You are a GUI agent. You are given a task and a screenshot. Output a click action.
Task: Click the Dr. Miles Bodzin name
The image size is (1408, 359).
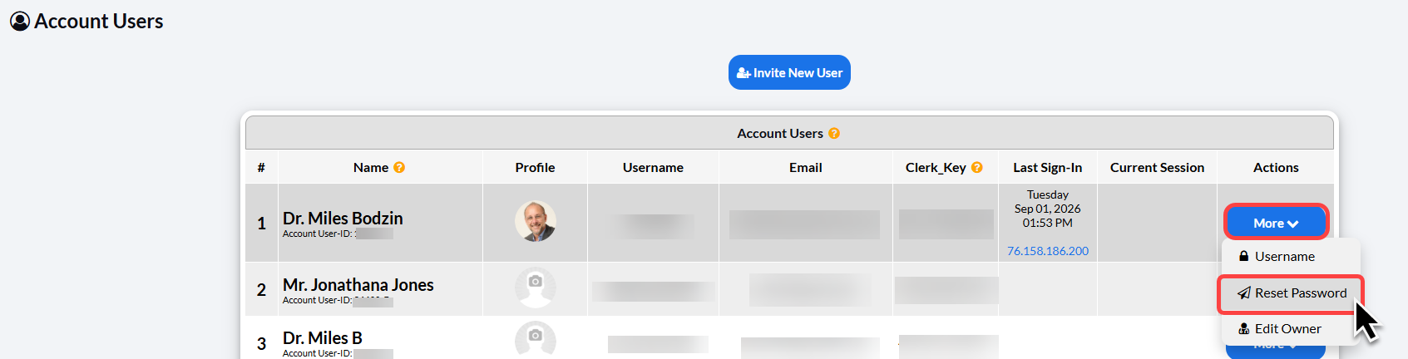pos(343,218)
